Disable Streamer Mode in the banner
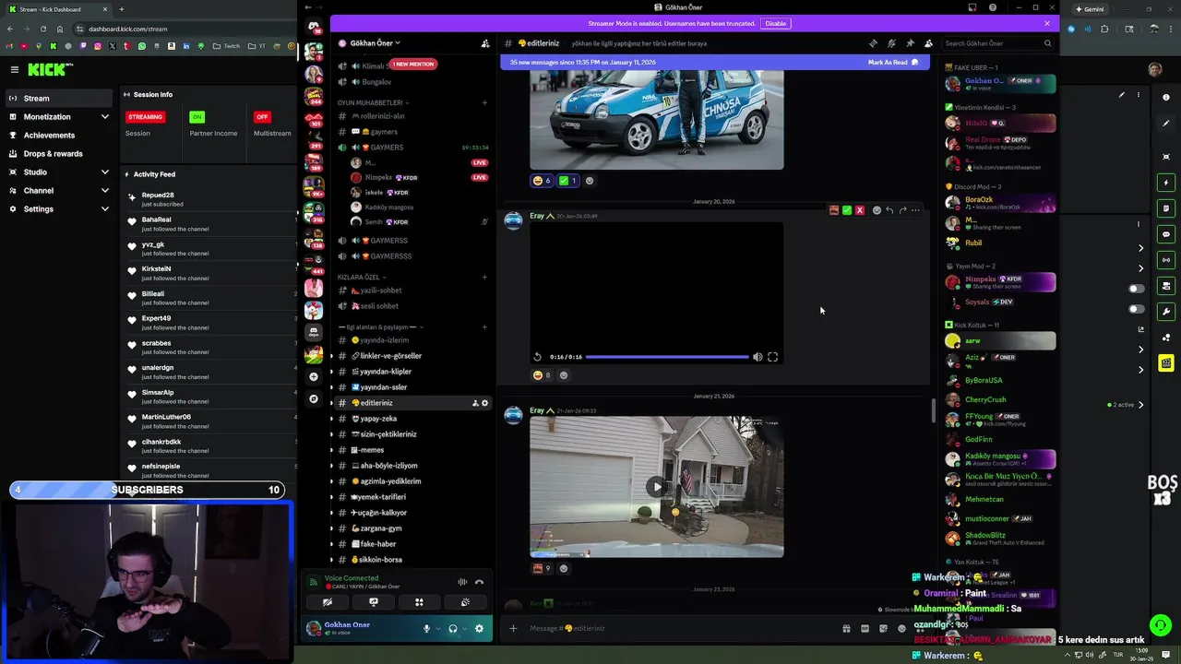 (776, 23)
